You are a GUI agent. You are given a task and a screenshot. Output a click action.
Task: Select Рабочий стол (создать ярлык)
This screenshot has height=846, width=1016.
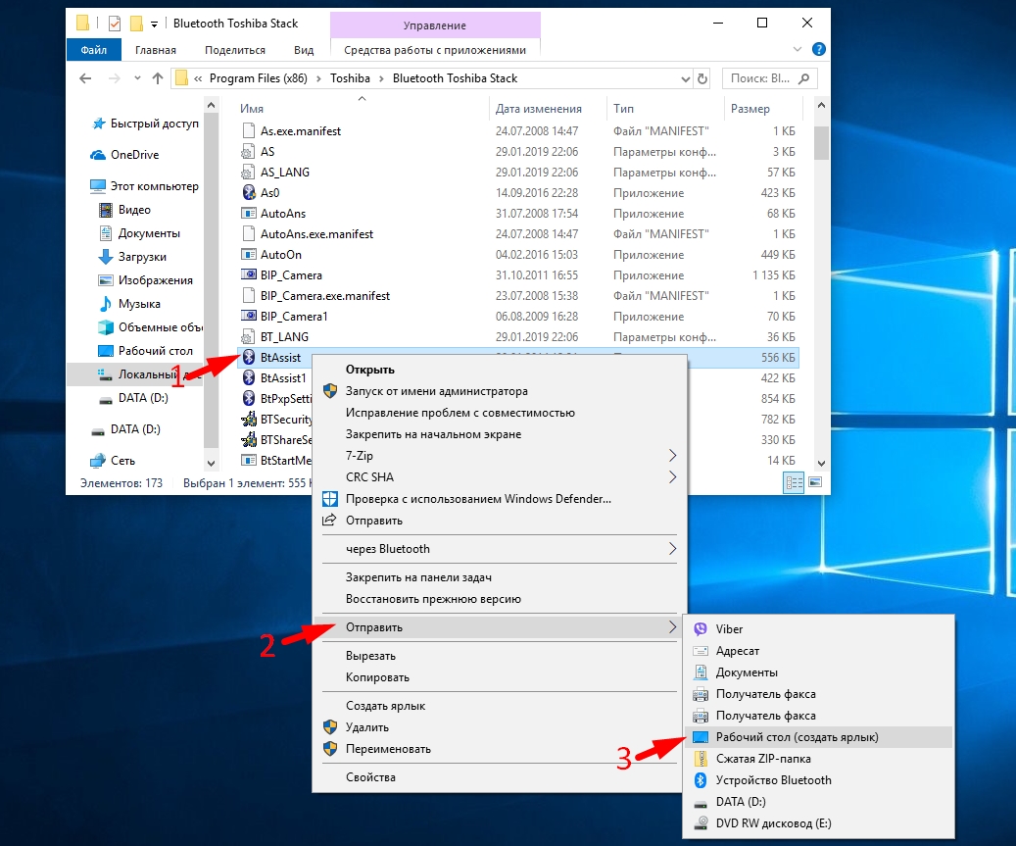click(797, 737)
